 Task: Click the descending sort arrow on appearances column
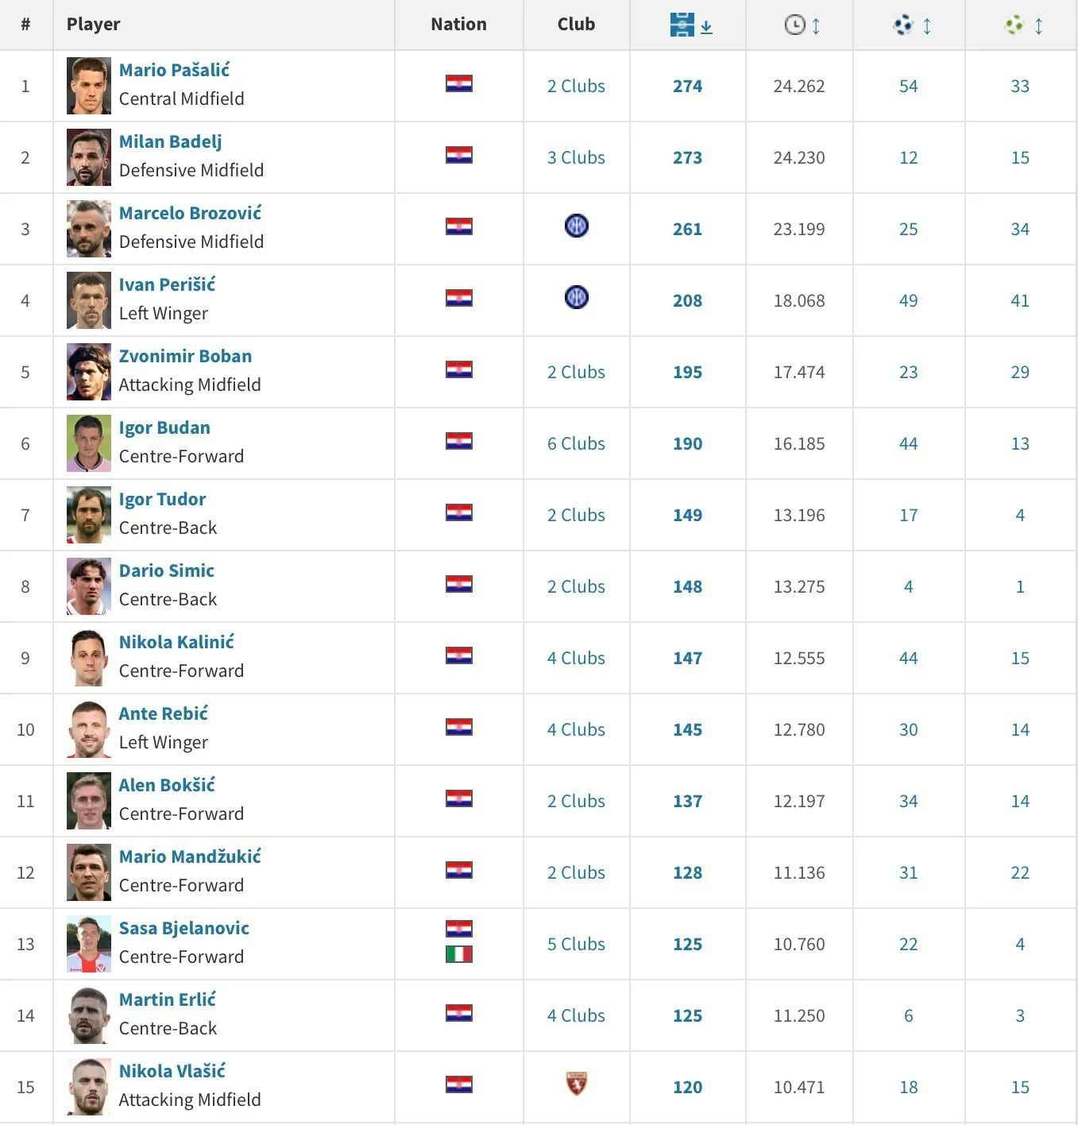(x=705, y=26)
